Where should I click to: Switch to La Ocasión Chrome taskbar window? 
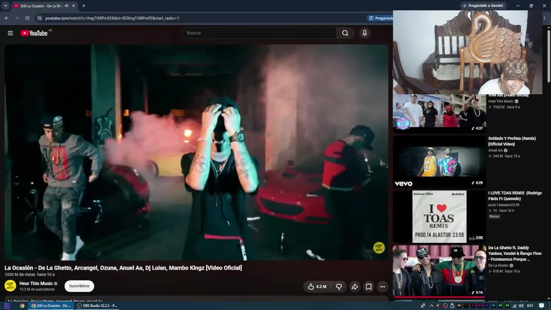point(51,306)
